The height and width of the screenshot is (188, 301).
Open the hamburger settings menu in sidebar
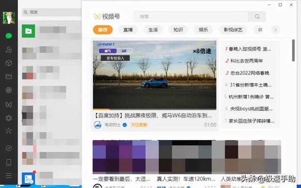(8, 175)
